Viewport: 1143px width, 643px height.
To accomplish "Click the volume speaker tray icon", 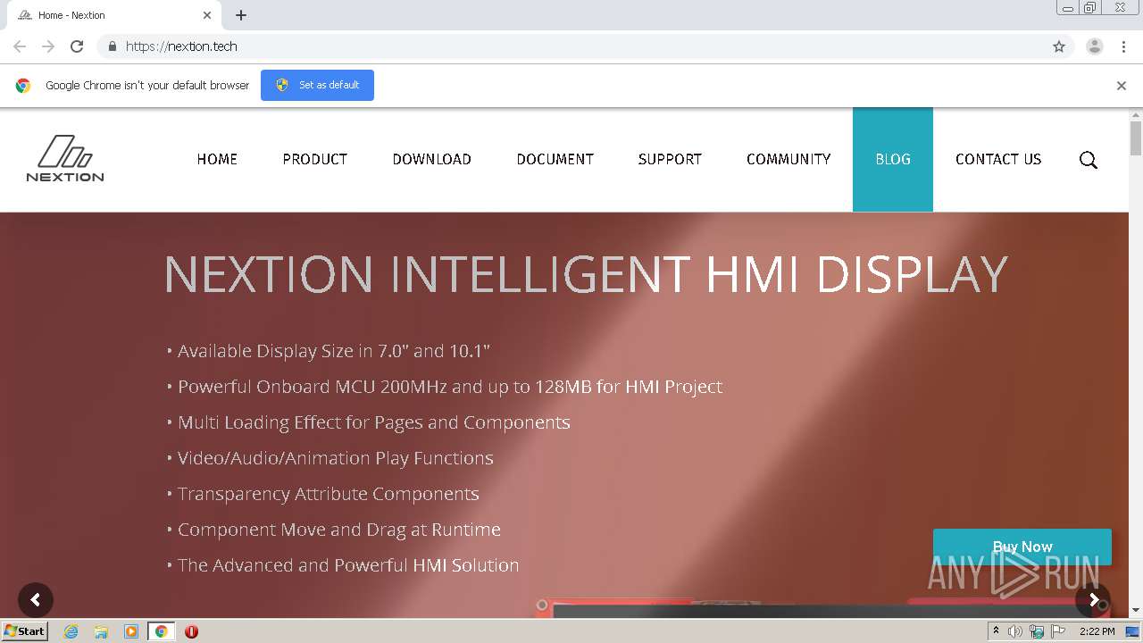I will [x=1015, y=631].
